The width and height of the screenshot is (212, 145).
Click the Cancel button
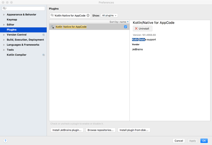(x=179, y=141)
